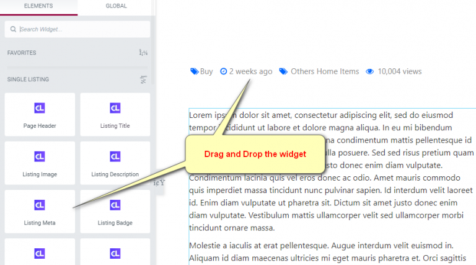Click the Listing Badge label

115,223
